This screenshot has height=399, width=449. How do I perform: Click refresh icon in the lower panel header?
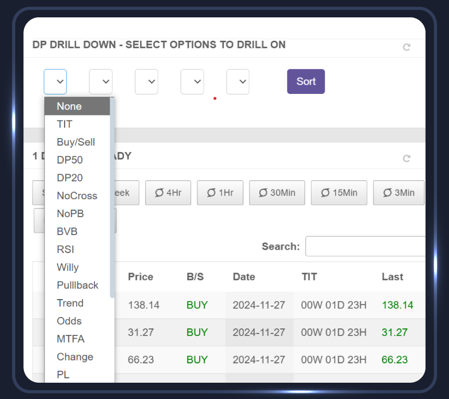(406, 159)
